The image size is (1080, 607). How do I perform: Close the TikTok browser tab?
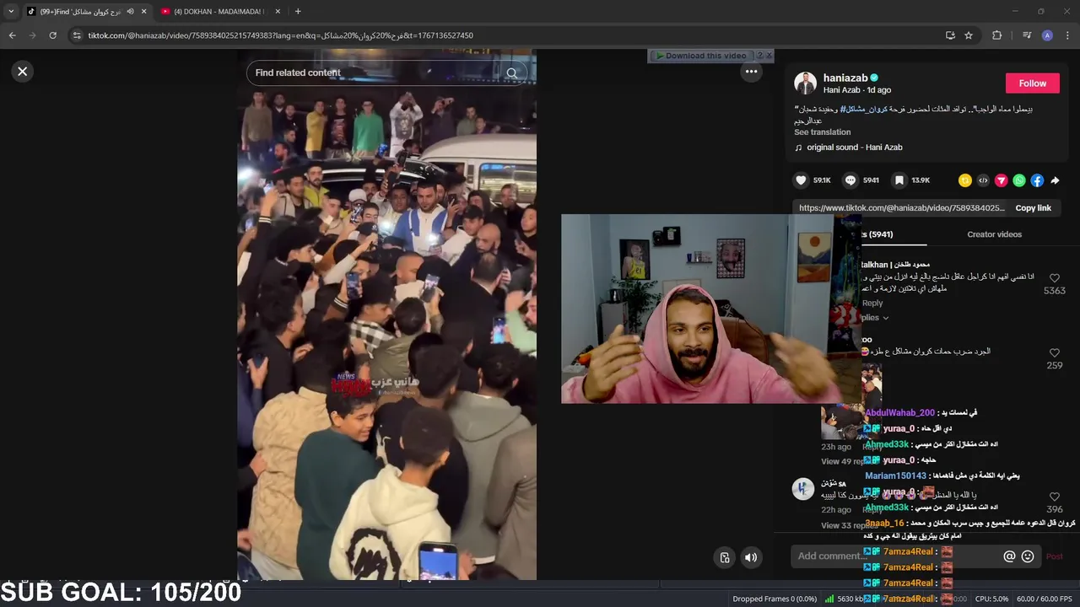[143, 11]
